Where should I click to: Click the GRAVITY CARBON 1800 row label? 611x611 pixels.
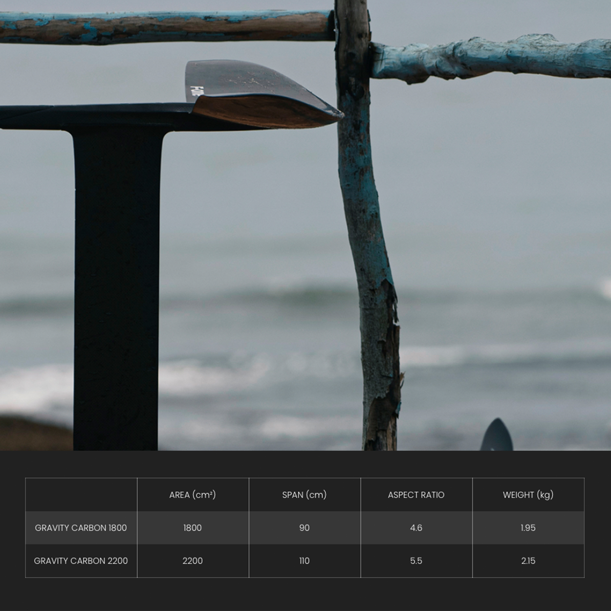[x=81, y=528]
